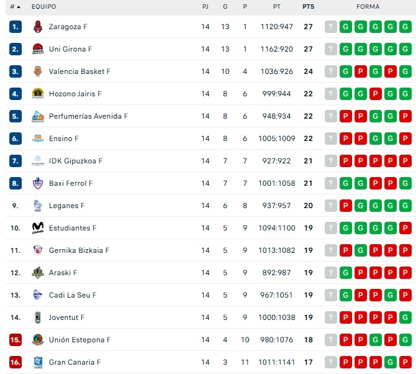The width and height of the screenshot is (416, 374).
Task: Click Zaragoza F's gray upcoming match badge
Action: click(331, 27)
